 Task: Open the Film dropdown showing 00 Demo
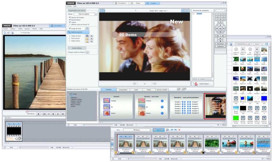click(x=138, y=130)
